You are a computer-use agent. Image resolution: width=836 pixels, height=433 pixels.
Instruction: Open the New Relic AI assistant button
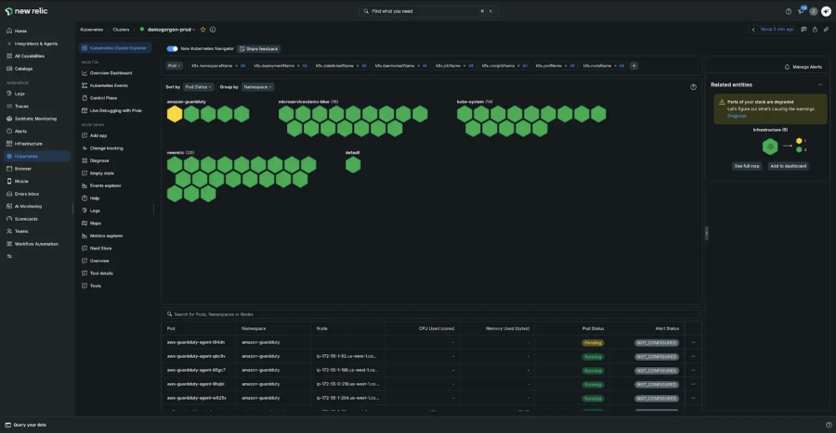pyautogui.click(x=826, y=11)
